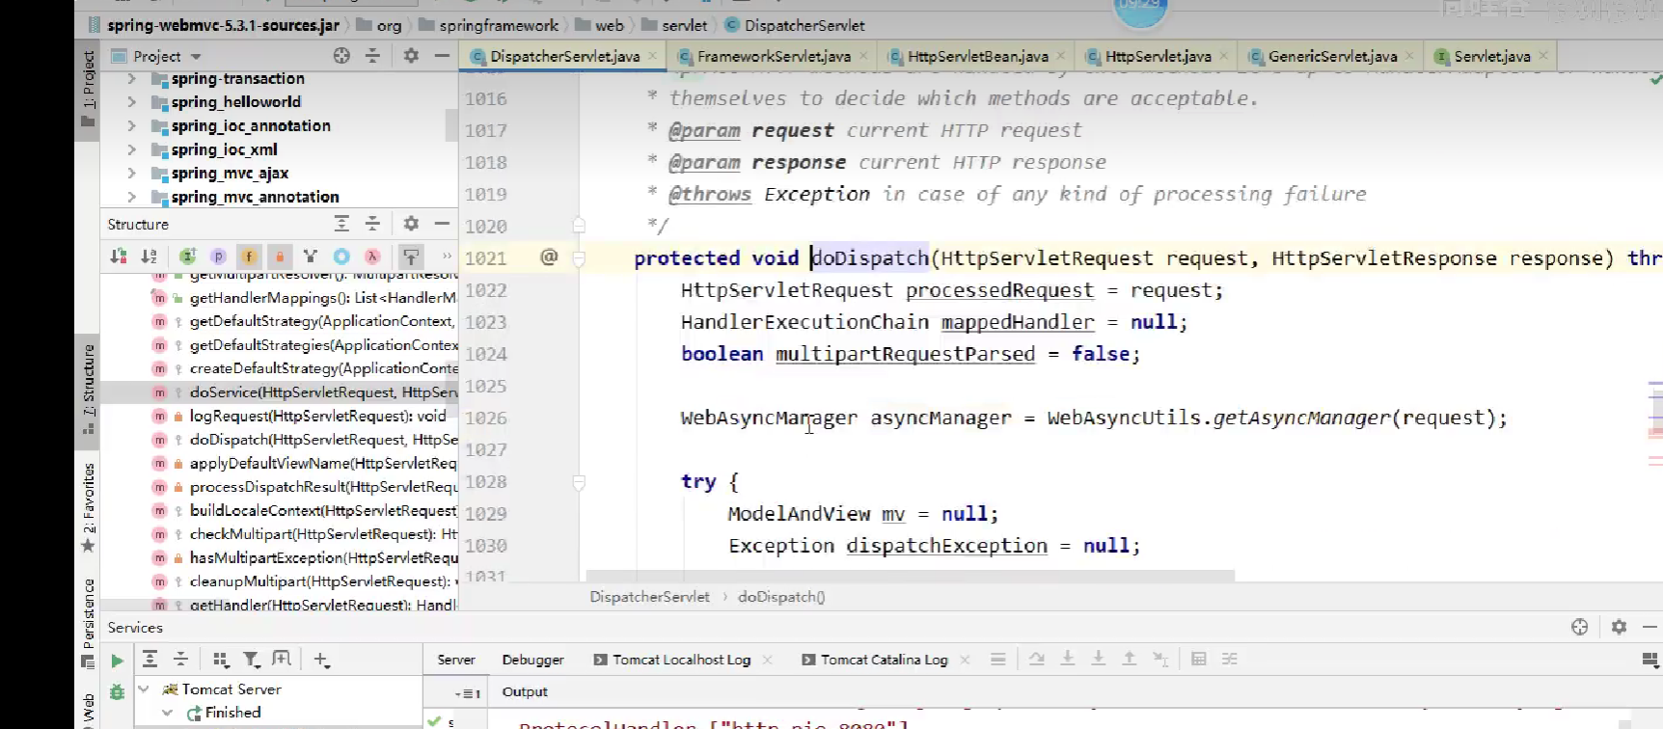The height and width of the screenshot is (729, 1663).
Task: Select doDispatch method in Structure list
Action: point(280,440)
